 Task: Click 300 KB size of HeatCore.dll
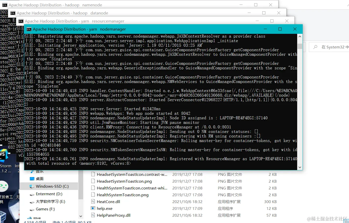tap(270, 202)
